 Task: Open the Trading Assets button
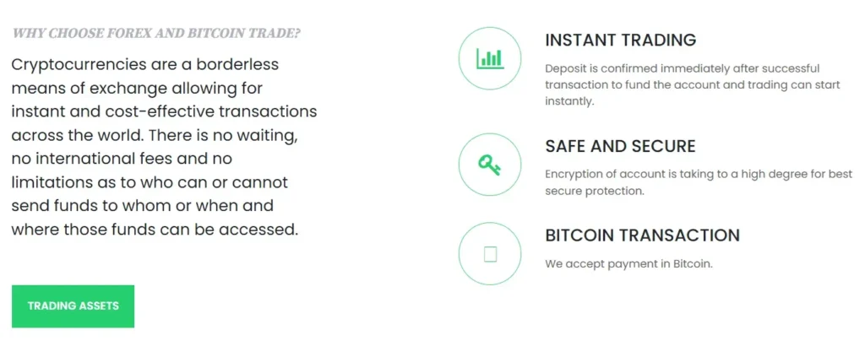tap(73, 306)
